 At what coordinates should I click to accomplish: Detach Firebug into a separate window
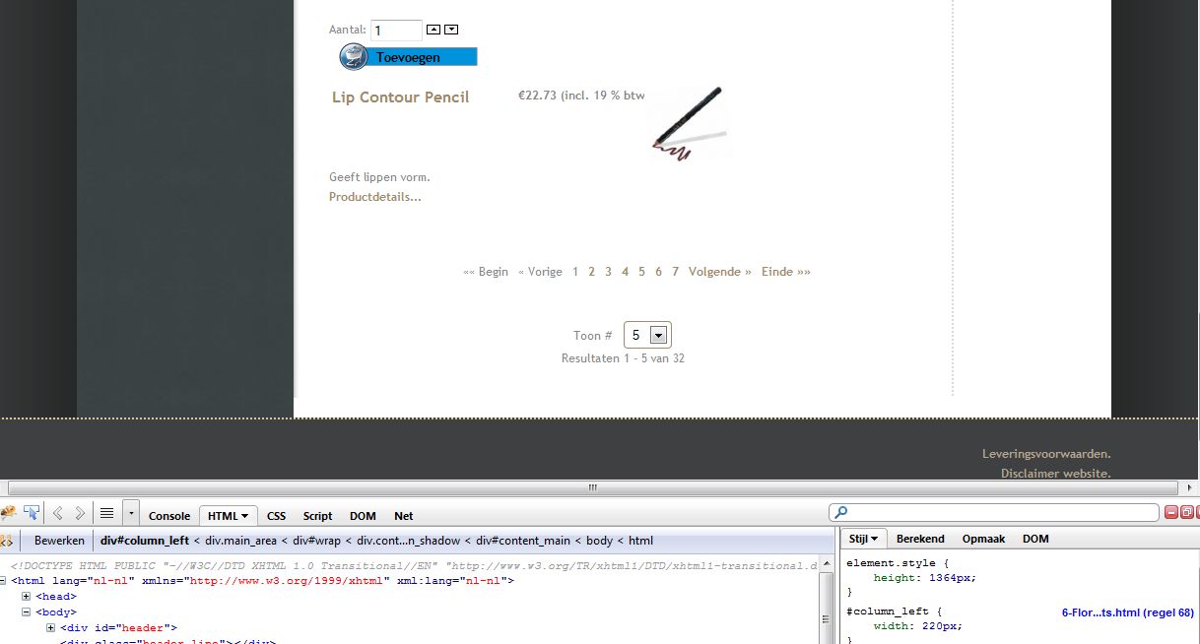[1186, 512]
